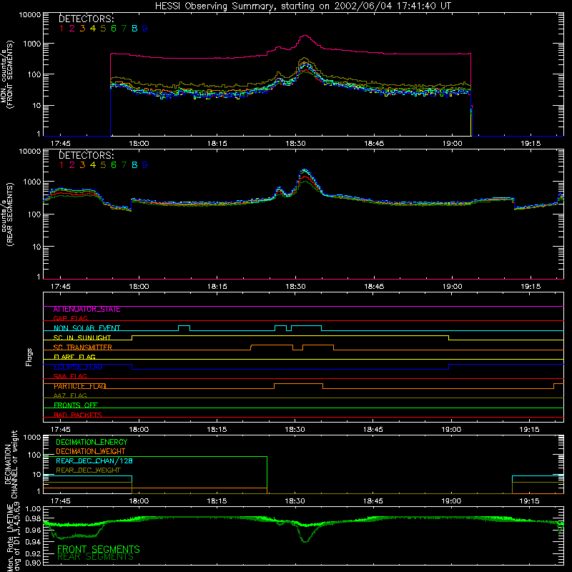
Task: Click 0.98 y-axis label in livetime panel
Action: pos(34,518)
